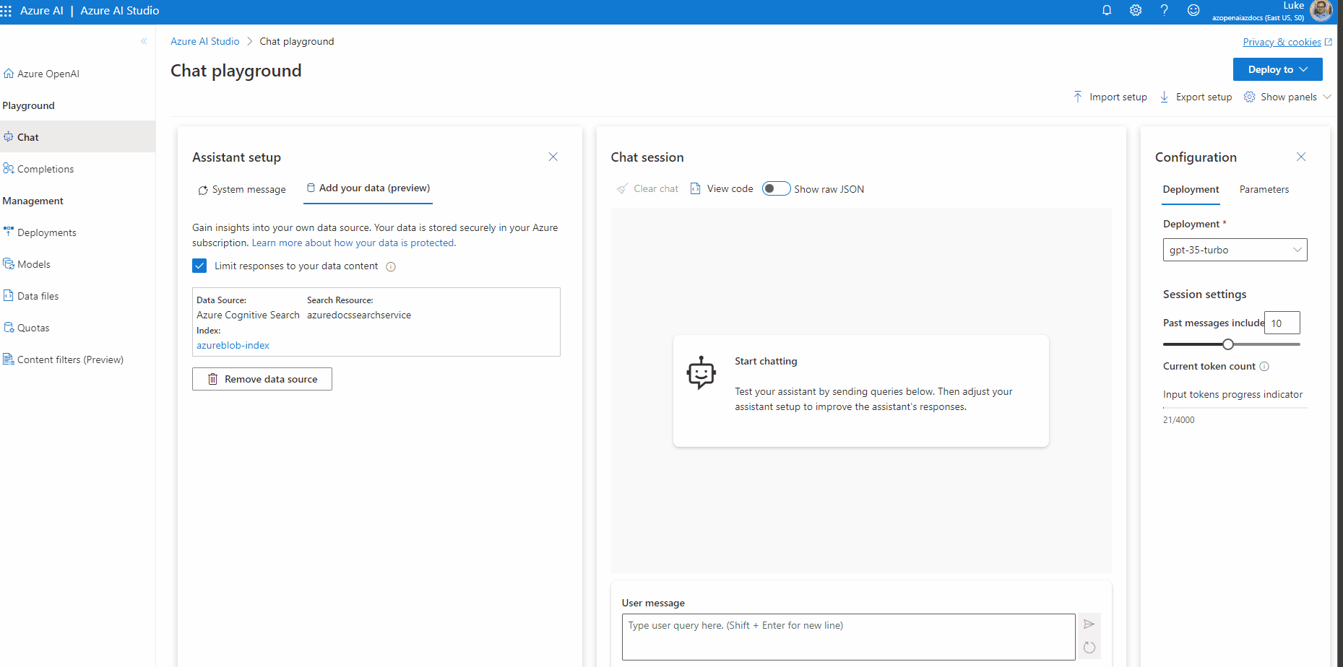
Task: Click the reset chat circular arrow icon
Action: (1089, 648)
